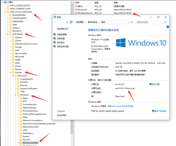This screenshot has height=146, width=176.
Task: Open System protection link
Action: (x=61, y=43)
